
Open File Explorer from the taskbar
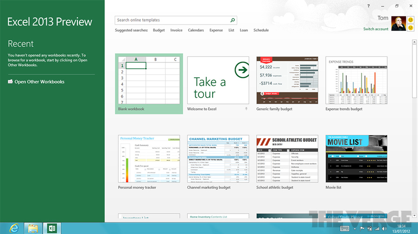[32, 228]
